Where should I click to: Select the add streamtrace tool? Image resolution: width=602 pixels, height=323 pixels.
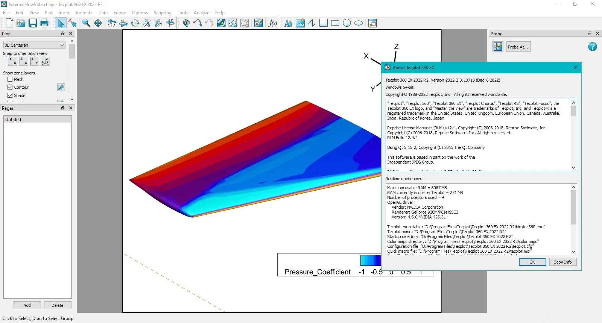(x=198, y=23)
